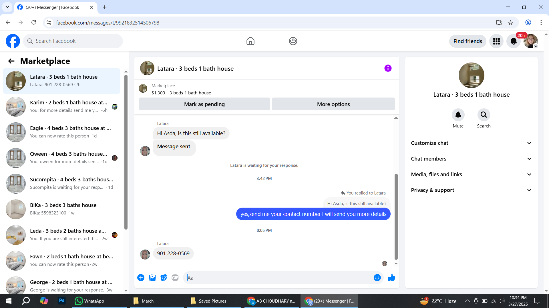The image size is (549, 308).
Task: Open the Groups icon in top navigation
Action: [293, 41]
